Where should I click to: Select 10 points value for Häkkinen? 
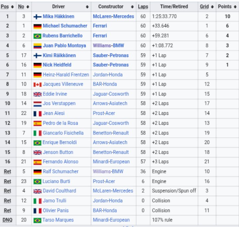pos(227,17)
